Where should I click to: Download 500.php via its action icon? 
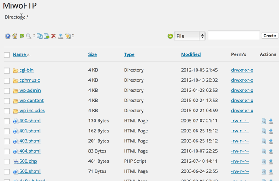click(271, 162)
